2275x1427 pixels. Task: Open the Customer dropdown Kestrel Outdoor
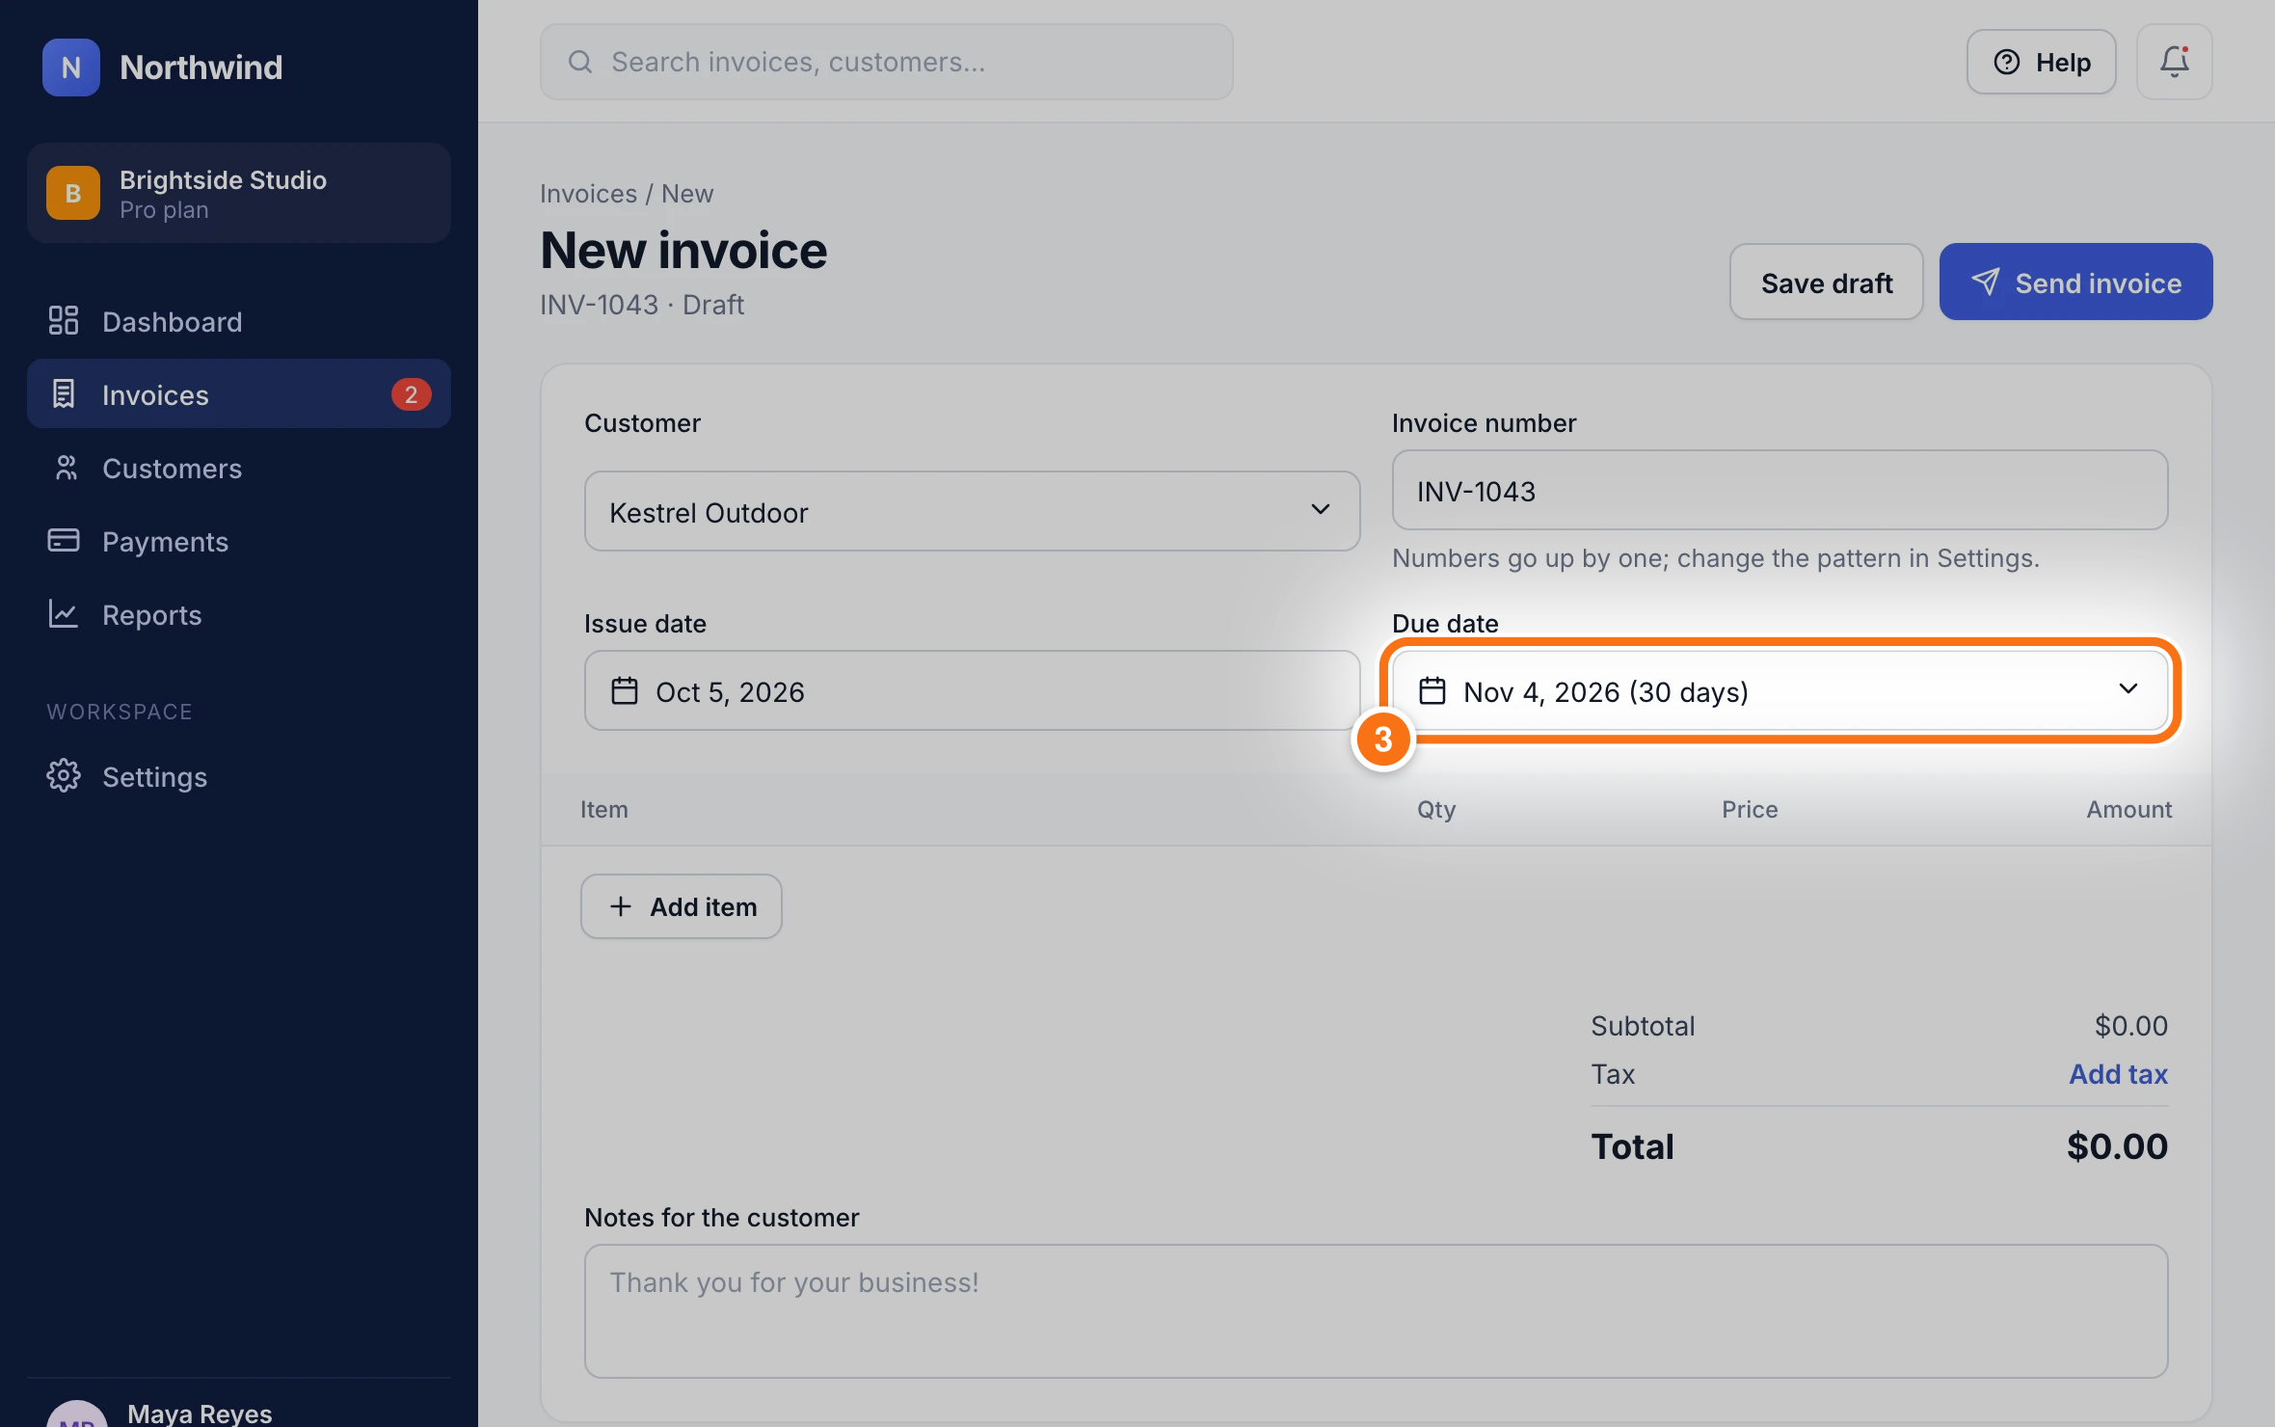pyautogui.click(x=973, y=512)
